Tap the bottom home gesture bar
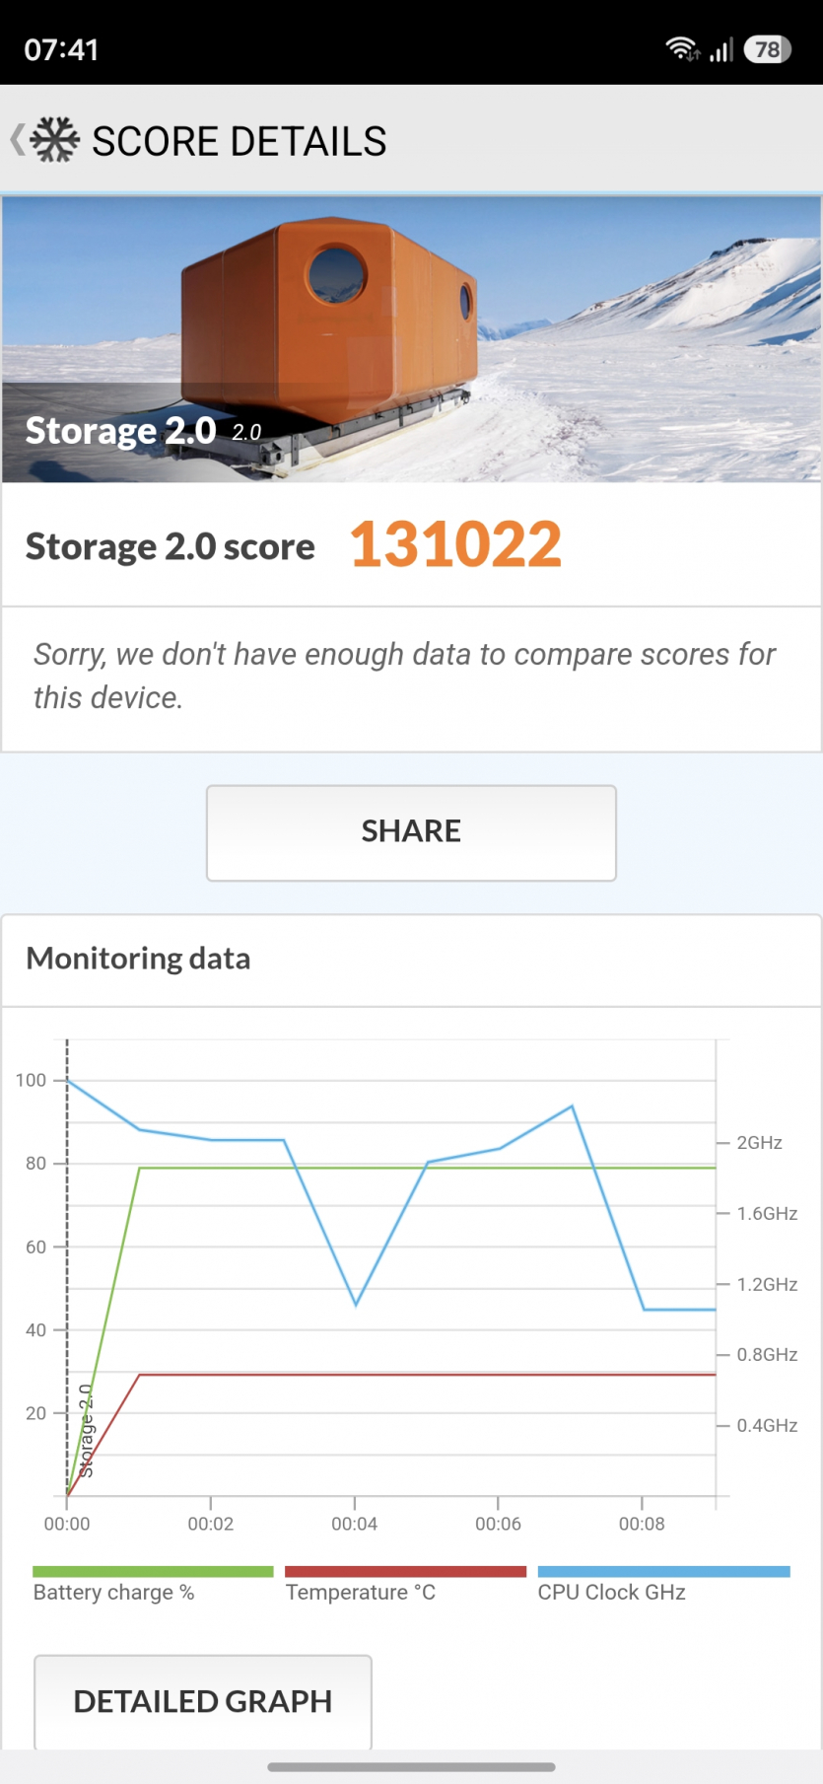The width and height of the screenshot is (823, 1784). tap(411, 1767)
